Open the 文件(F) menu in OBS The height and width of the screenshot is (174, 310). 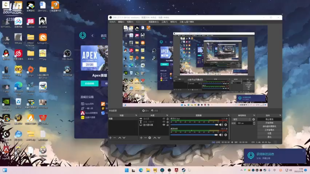tap(112, 22)
